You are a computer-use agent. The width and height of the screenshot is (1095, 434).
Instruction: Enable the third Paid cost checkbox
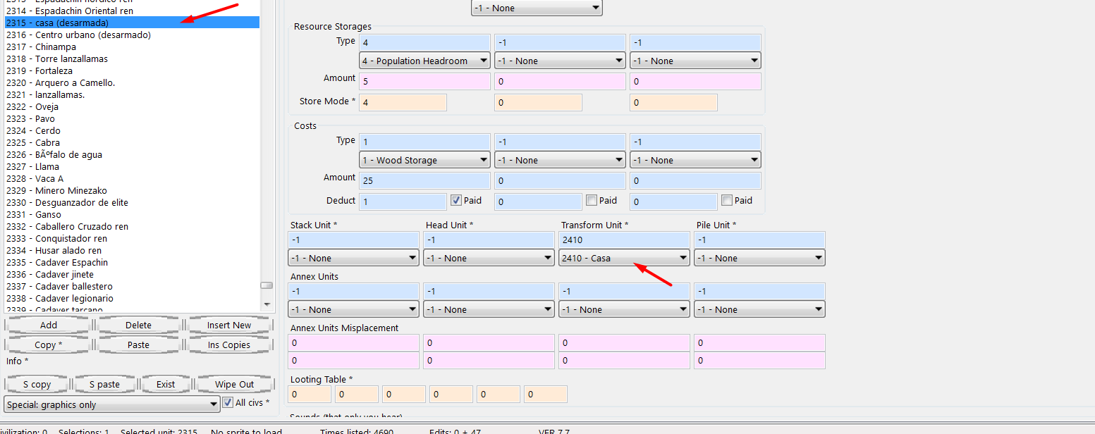(x=726, y=201)
